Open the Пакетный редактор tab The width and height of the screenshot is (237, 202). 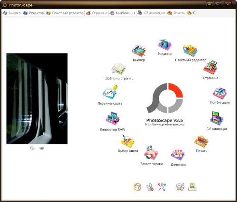[x=65, y=13]
